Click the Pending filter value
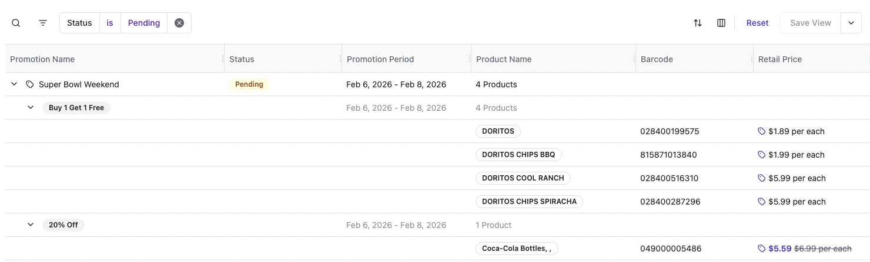 (x=144, y=23)
